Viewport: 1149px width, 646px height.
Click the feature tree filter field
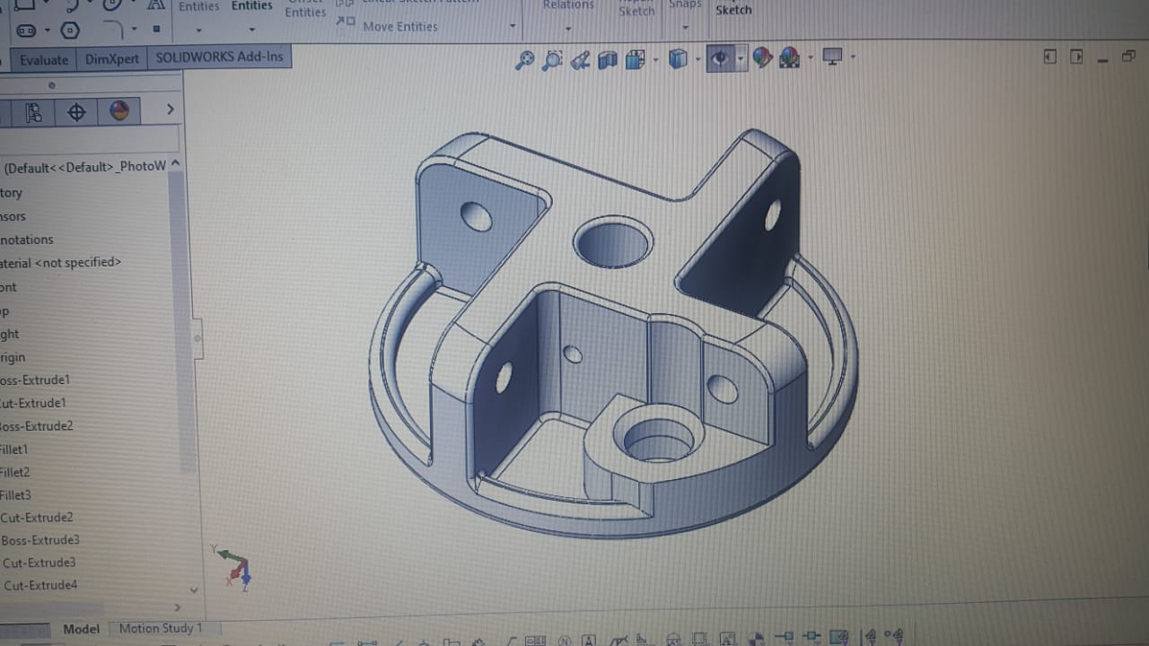coord(89,139)
